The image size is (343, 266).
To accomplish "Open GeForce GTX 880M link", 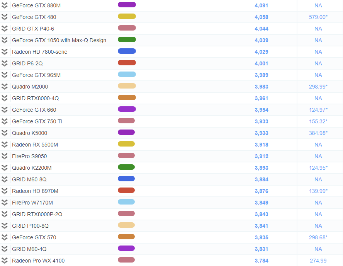I will click(x=36, y=5).
